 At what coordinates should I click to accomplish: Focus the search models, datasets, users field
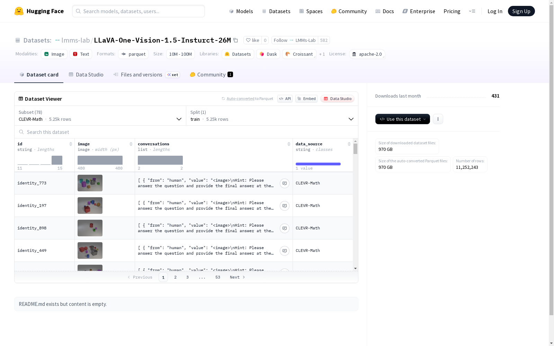coord(138,11)
